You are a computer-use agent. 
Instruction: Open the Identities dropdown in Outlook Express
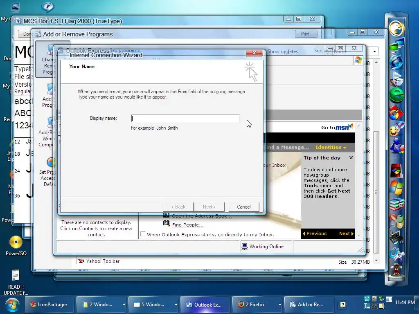coord(331,147)
